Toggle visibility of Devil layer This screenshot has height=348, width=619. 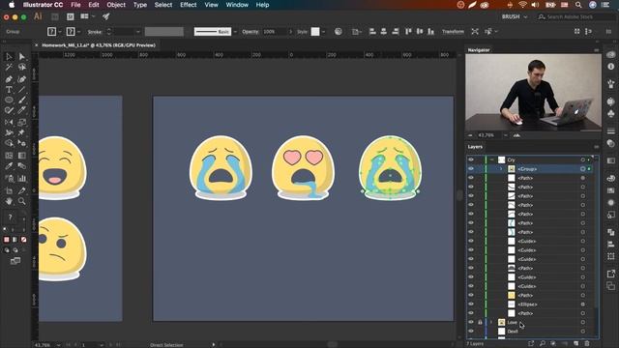tap(471, 332)
